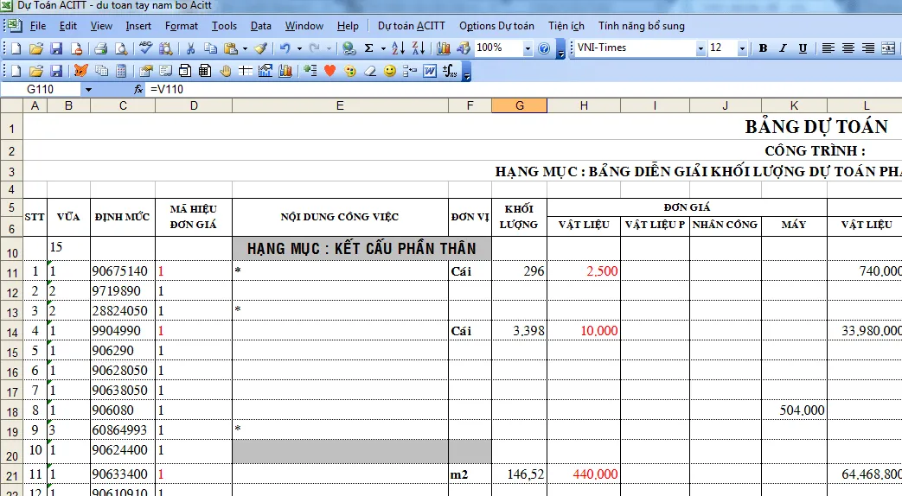Run the Spelling check tool

[x=144, y=48]
